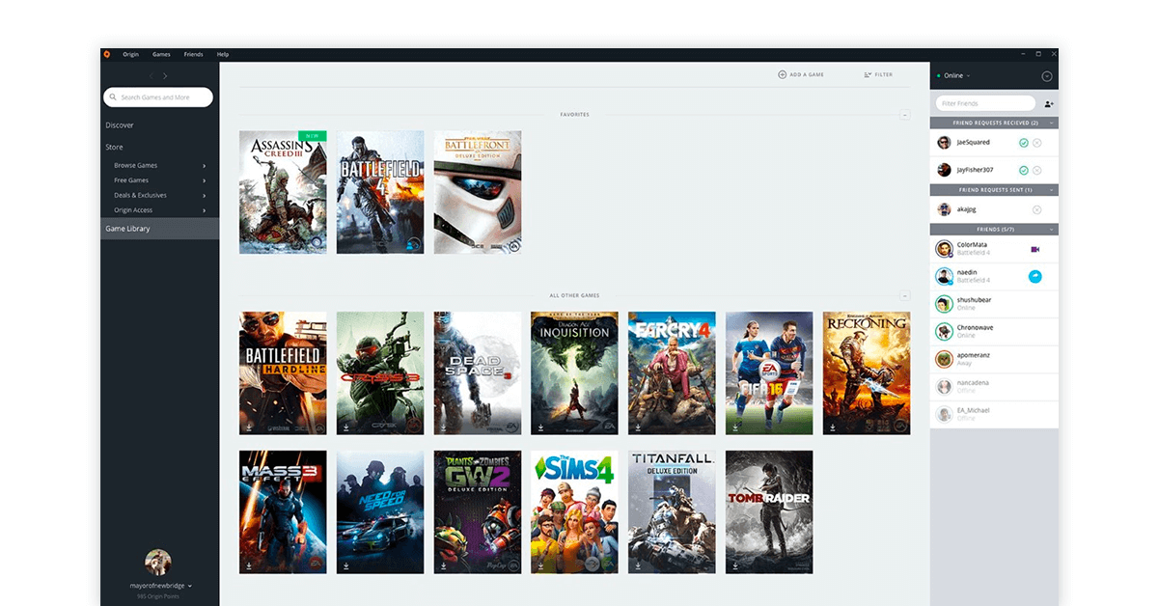The width and height of the screenshot is (1158, 606).
Task: Select friend shushubear in the list
Action: tap(994, 304)
